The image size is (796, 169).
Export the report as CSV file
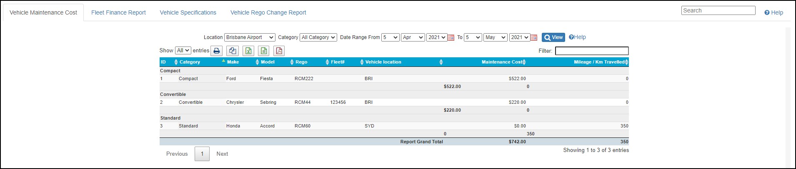coord(263,51)
